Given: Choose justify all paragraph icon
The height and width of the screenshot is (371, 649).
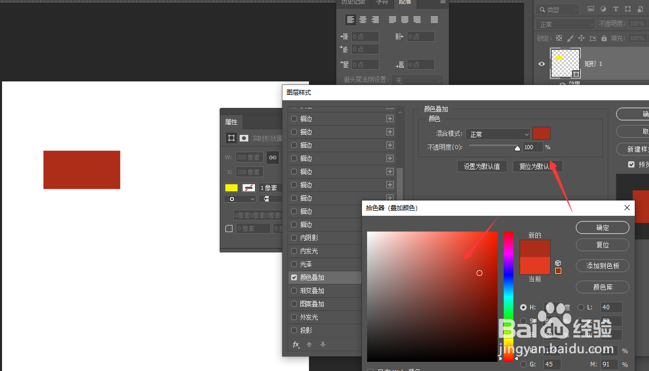Looking at the screenshot, I should [x=434, y=20].
